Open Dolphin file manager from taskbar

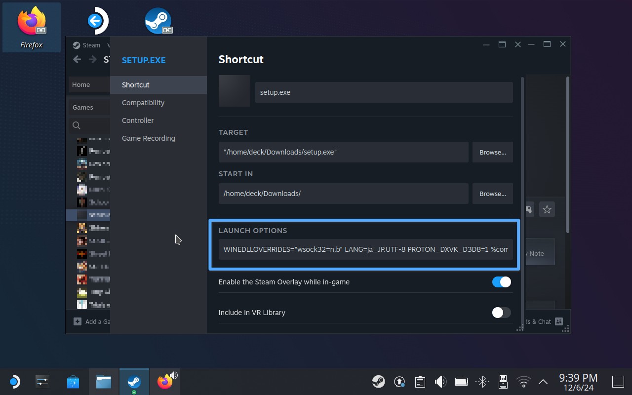click(103, 382)
